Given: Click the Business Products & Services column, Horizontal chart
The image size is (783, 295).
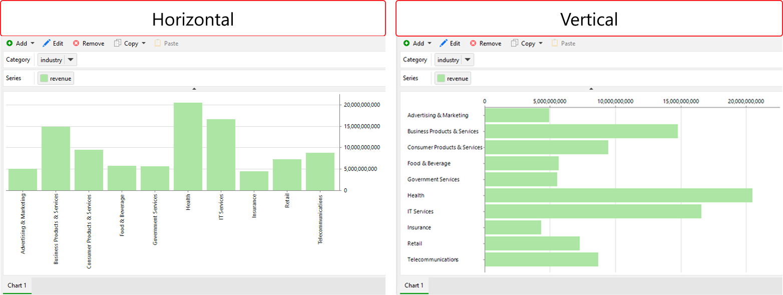Looking at the screenshot, I should (x=56, y=158).
